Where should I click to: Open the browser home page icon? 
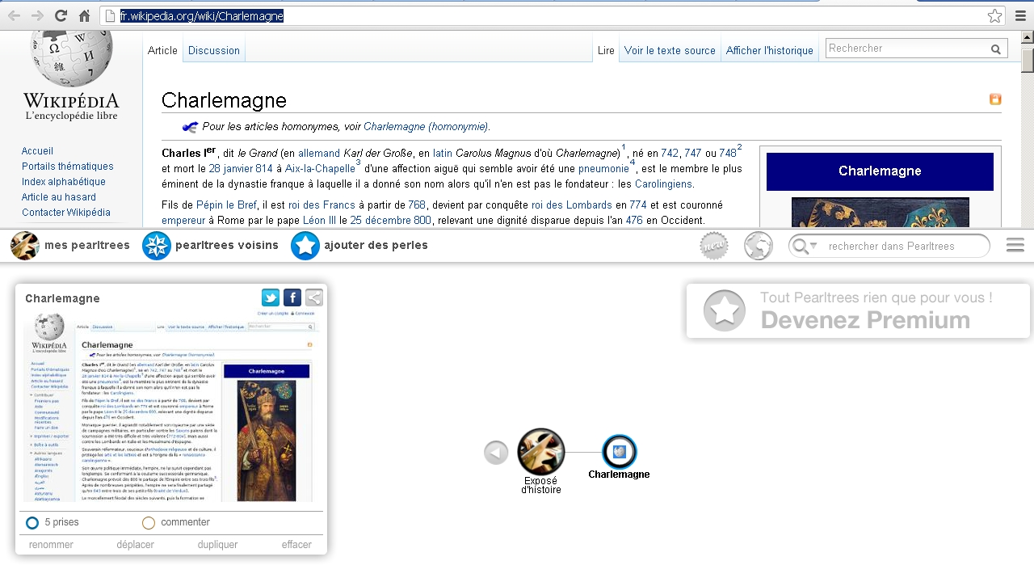pyautogui.click(x=84, y=15)
